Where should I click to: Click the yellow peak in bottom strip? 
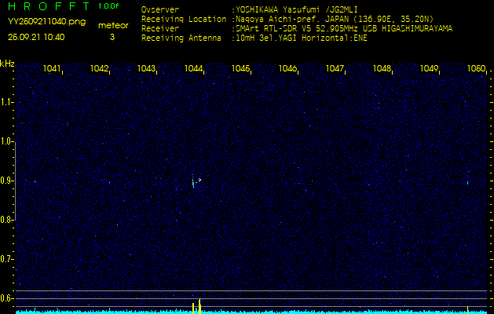199,305
